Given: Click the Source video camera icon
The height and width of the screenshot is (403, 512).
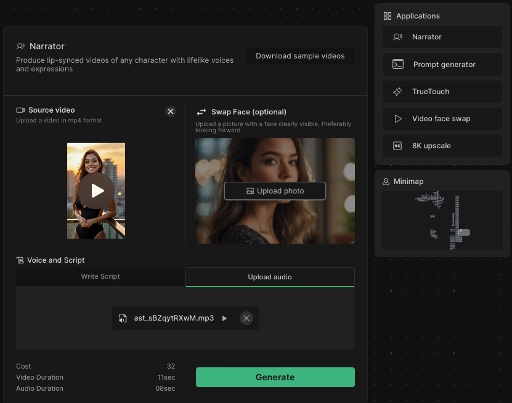Looking at the screenshot, I should pyautogui.click(x=20, y=110).
